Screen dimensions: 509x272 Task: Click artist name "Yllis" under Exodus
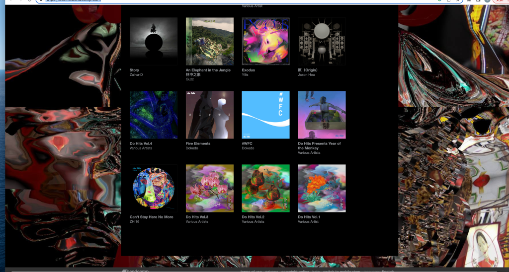[245, 74]
